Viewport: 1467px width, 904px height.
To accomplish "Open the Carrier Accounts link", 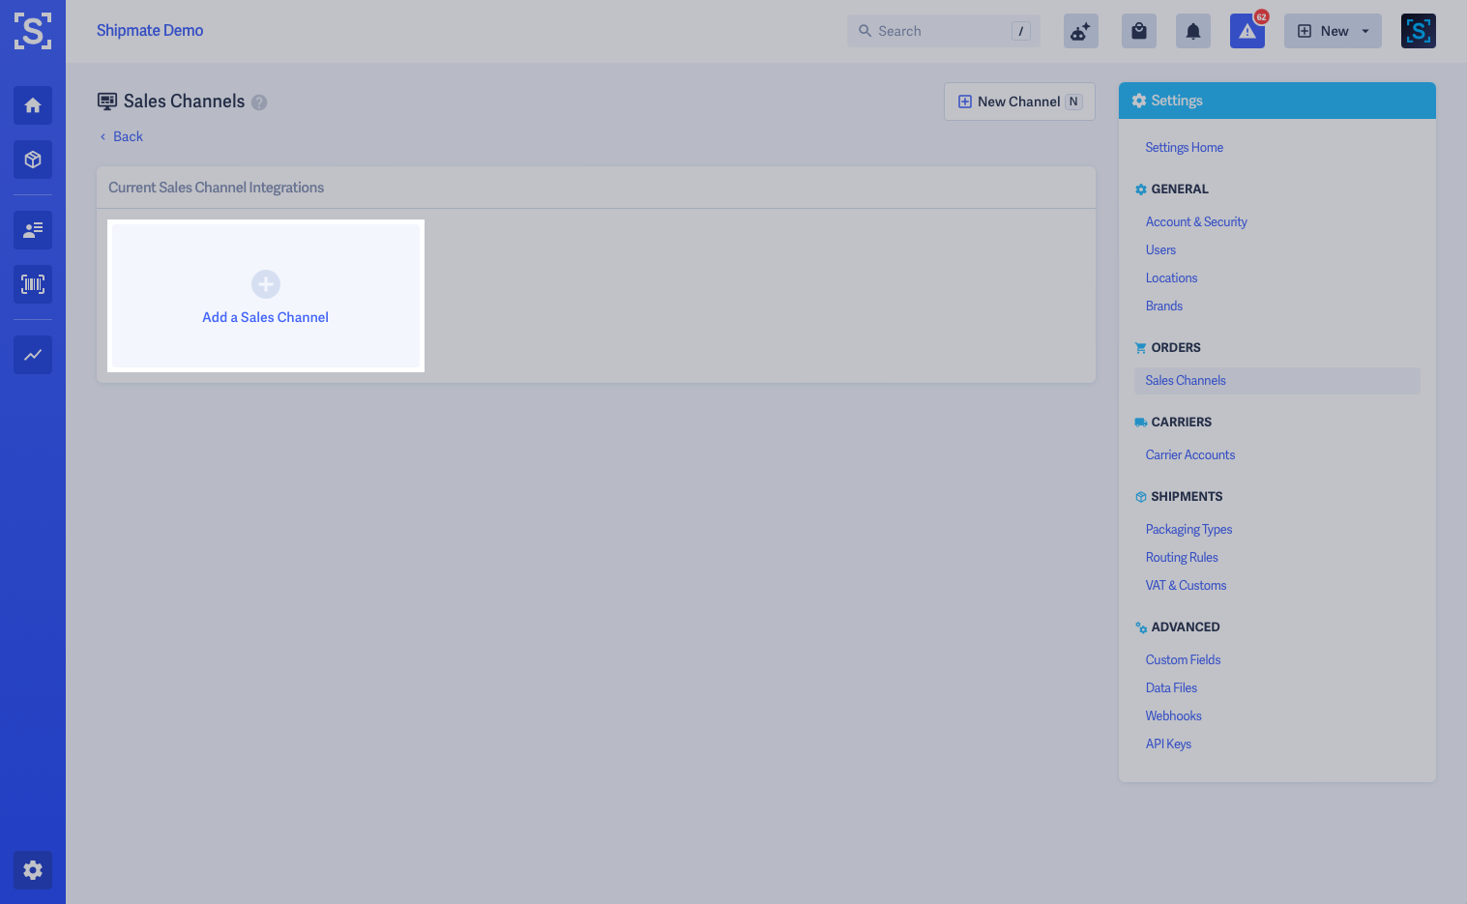I will pyautogui.click(x=1189, y=454).
